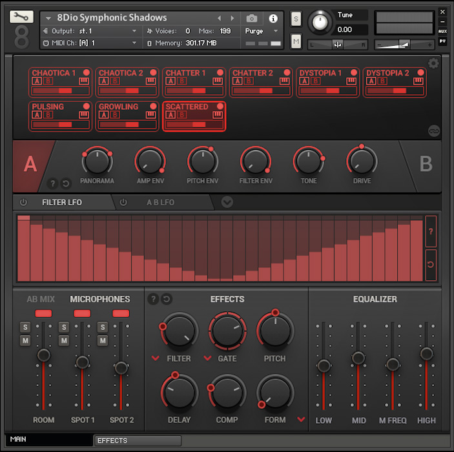Click the first step bar in LFO sequencer

[24, 249]
